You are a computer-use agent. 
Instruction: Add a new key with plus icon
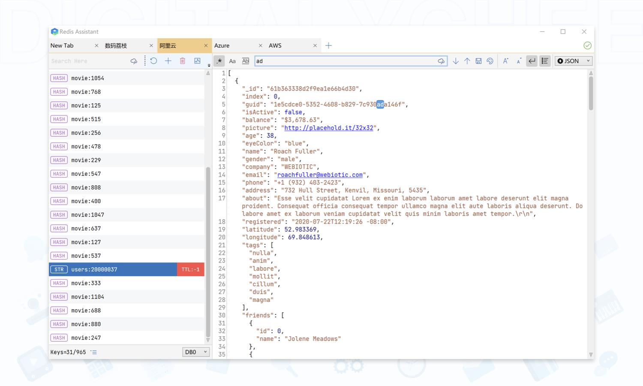(x=168, y=61)
